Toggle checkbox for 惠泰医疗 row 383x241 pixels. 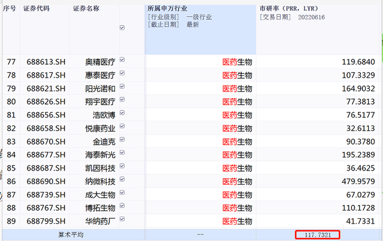pyautogui.click(x=122, y=73)
